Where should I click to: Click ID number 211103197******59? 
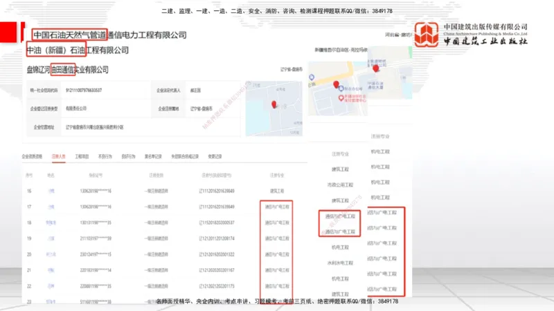tap(96, 238)
